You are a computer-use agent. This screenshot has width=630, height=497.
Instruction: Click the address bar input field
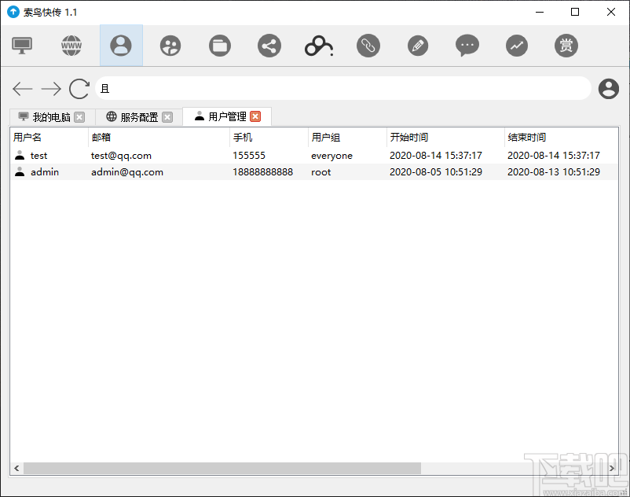(x=343, y=88)
